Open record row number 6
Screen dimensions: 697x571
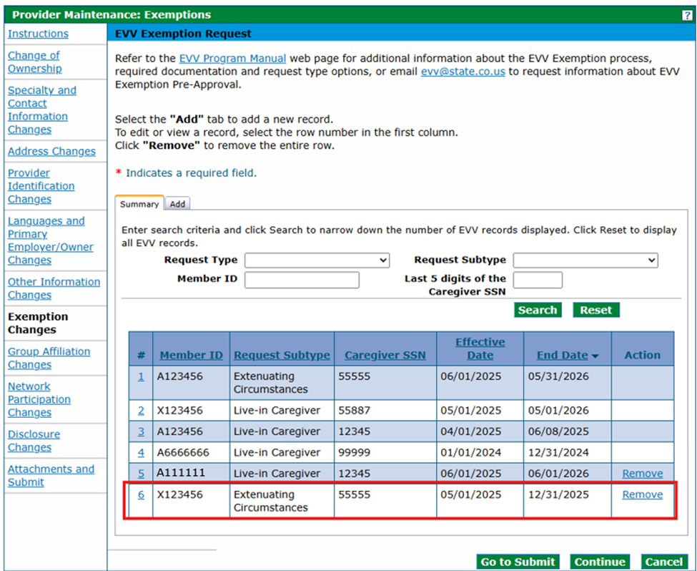click(x=141, y=494)
